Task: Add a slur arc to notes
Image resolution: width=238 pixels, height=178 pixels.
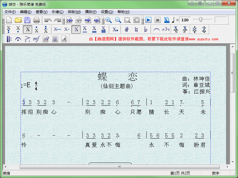Action: pyautogui.click(x=156, y=29)
